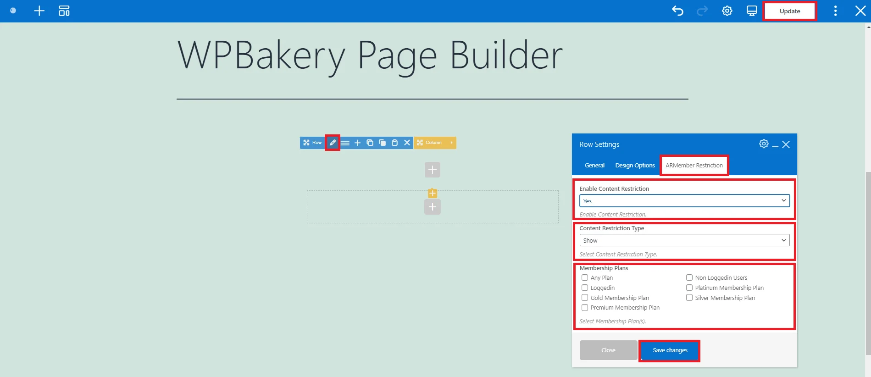Enable Gold Membership Plan checkbox
The height and width of the screenshot is (377, 871).
click(x=585, y=298)
